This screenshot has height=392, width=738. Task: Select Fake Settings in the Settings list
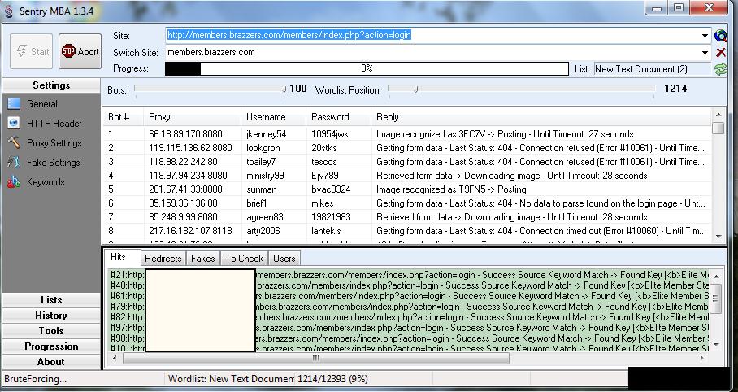pyautogui.click(x=53, y=163)
